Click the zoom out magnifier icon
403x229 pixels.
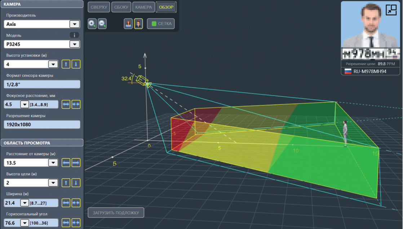coord(102,24)
